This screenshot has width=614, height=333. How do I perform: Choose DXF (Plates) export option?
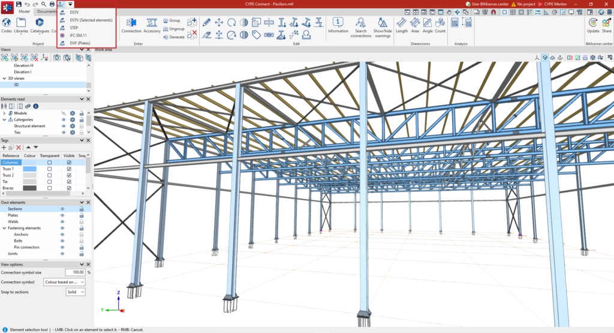click(x=80, y=43)
